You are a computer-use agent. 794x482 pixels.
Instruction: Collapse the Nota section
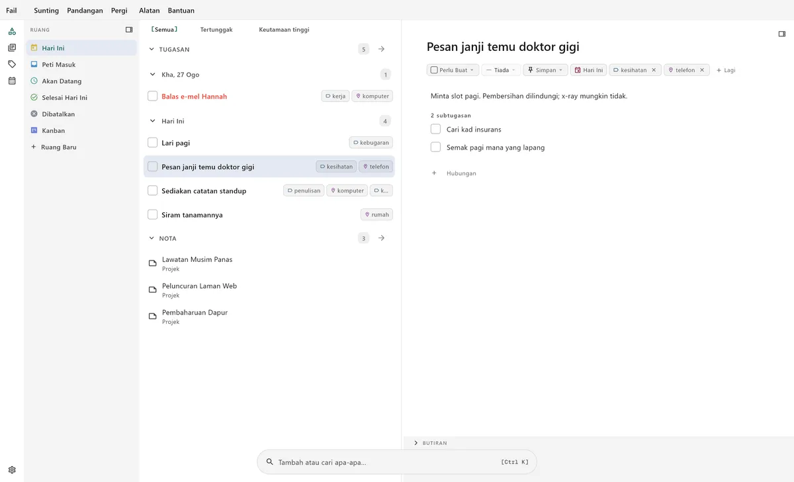tap(152, 238)
